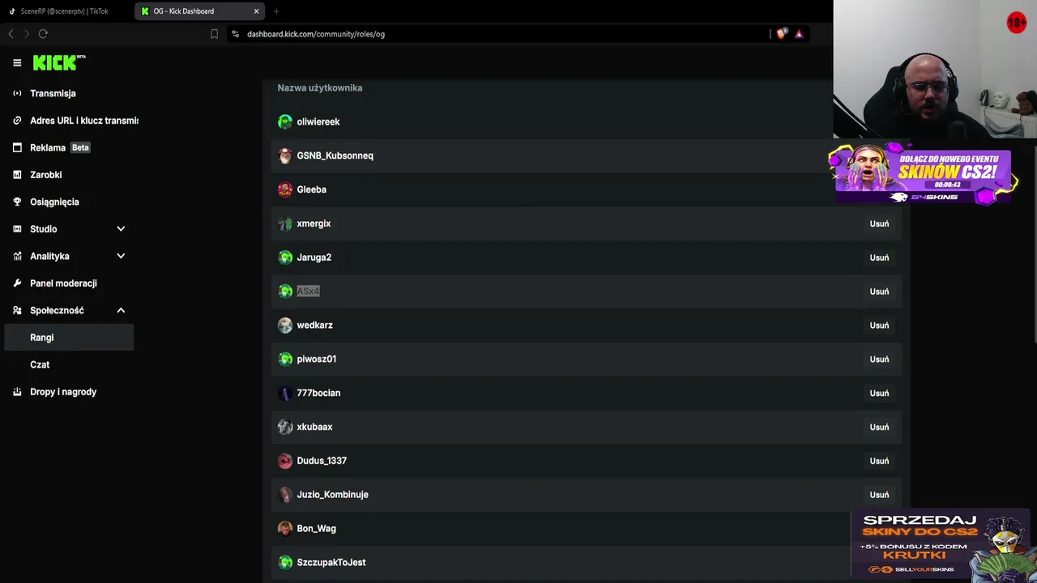Open a new browser tab with the plus button
This screenshot has width=1037, height=583.
276,11
